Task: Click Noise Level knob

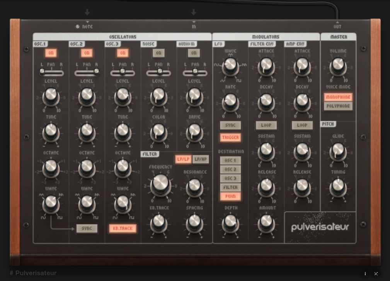Action: [x=159, y=97]
